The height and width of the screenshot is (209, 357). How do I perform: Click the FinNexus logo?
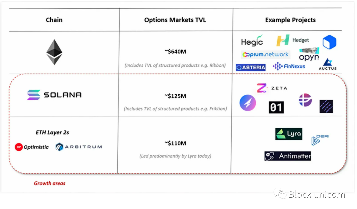pos(289,66)
